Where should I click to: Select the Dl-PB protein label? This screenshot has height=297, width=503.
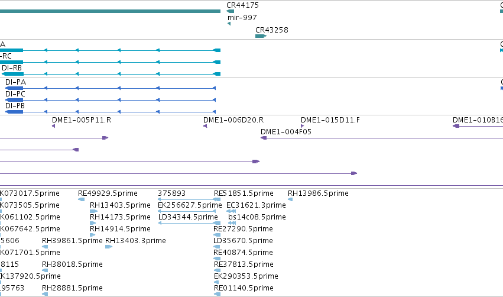(15, 106)
